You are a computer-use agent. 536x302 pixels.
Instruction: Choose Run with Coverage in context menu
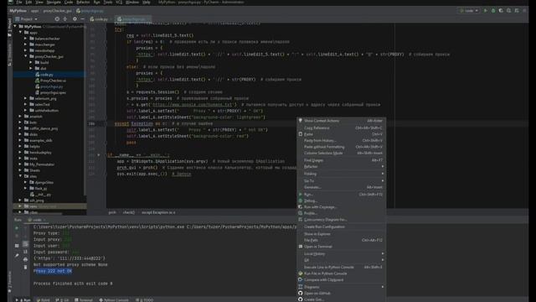341,207
